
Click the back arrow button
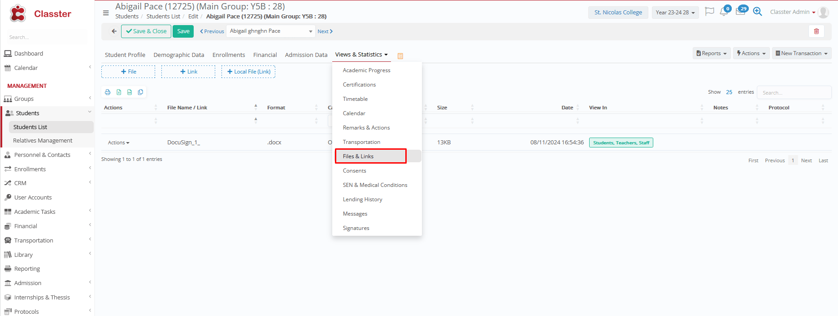point(114,31)
